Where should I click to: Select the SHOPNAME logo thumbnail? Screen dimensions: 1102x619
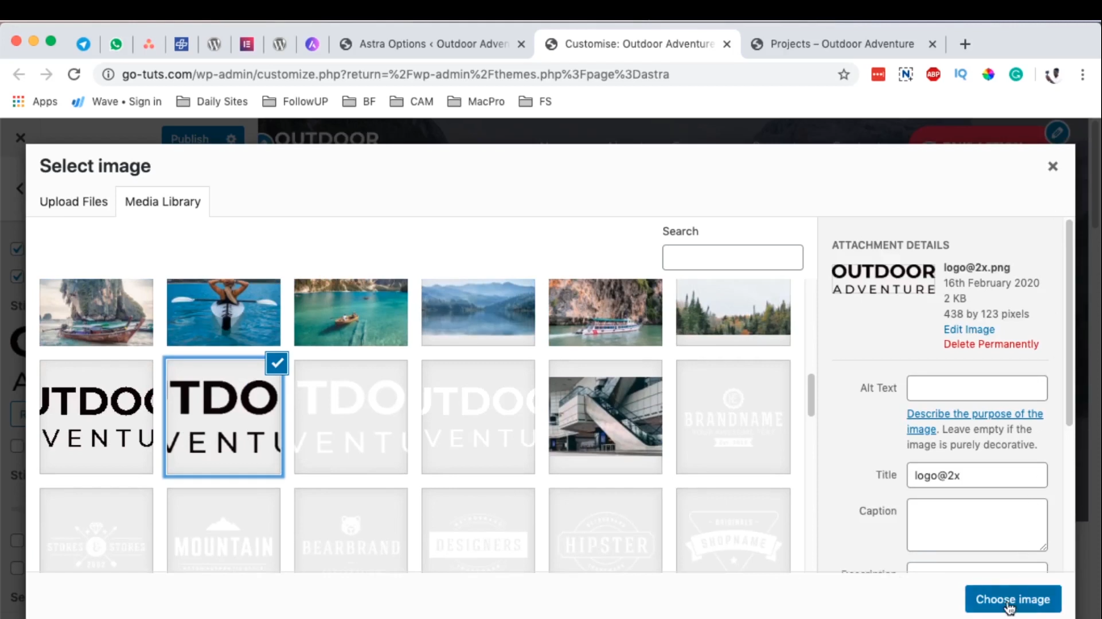tap(733, 530)
